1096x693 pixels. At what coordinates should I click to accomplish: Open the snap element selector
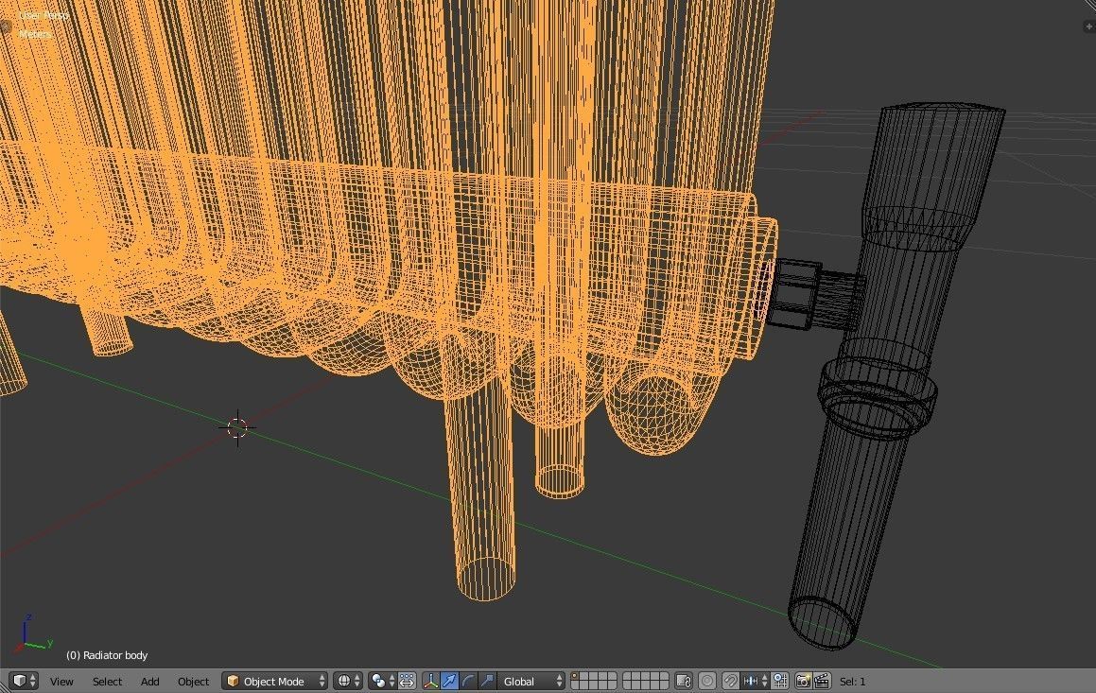(x=755, y=681)
